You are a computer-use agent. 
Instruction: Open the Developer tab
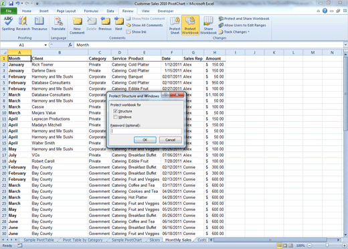click(165, 11)
